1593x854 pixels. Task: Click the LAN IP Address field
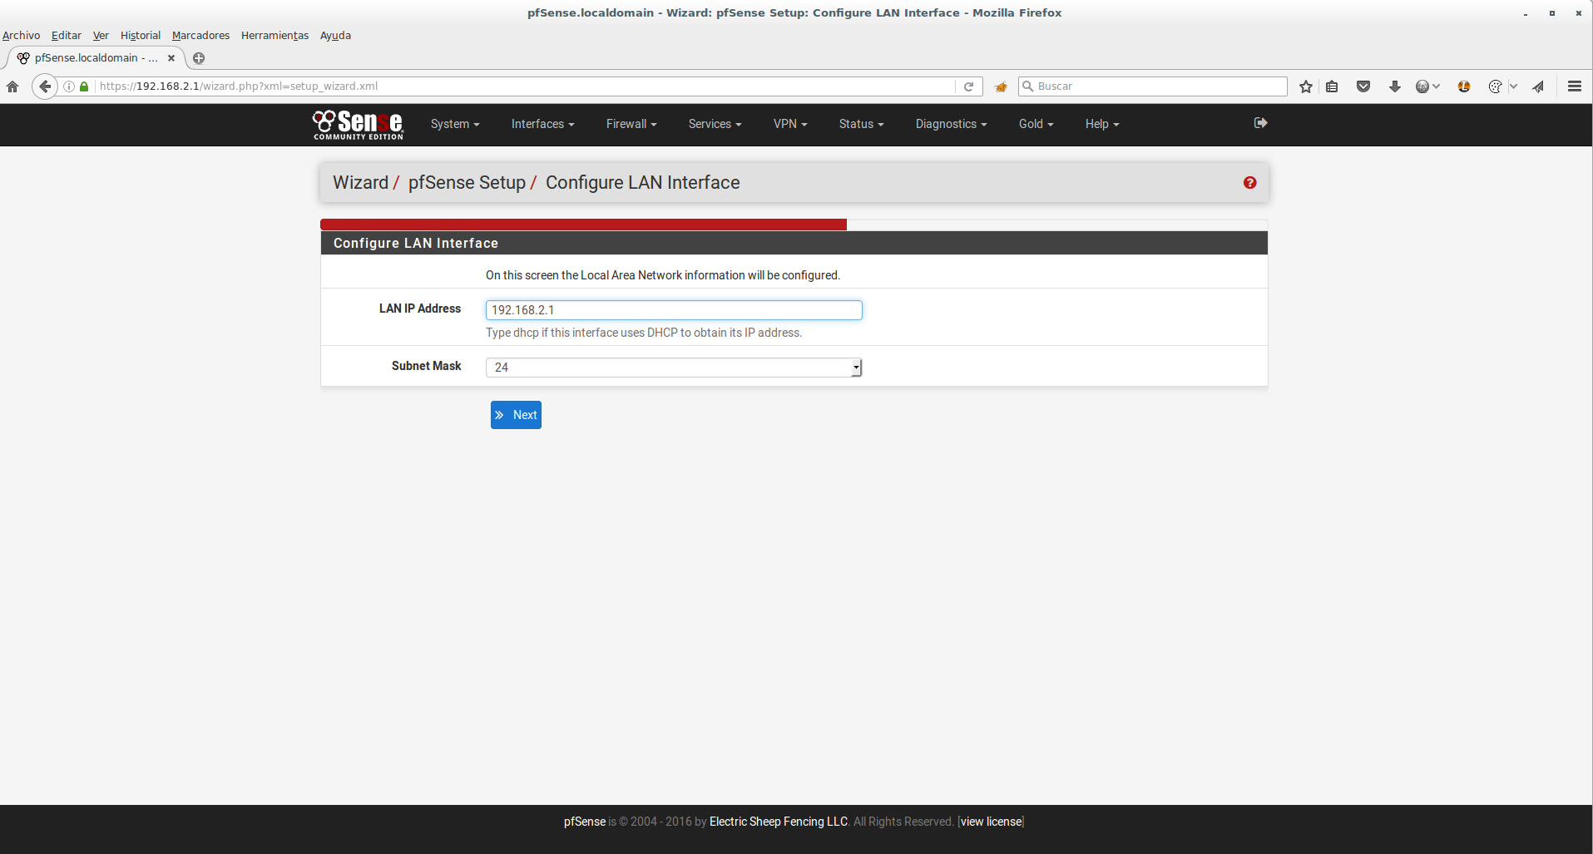(673, 310)
